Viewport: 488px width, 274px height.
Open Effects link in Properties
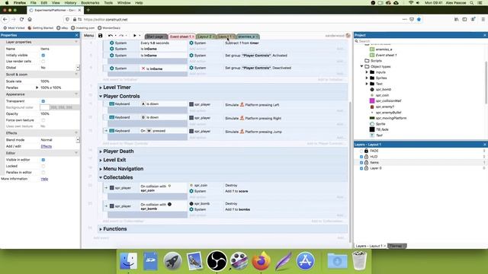tap(46, 146)
